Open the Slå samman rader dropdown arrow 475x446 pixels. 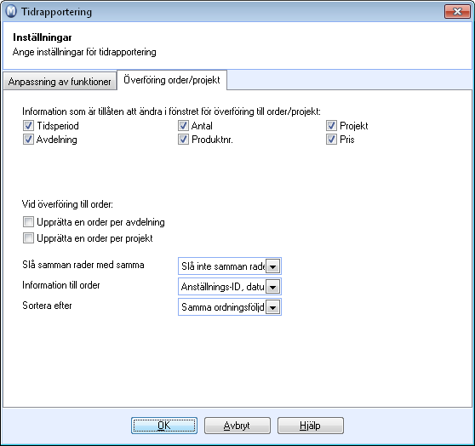tap(272, 266)
